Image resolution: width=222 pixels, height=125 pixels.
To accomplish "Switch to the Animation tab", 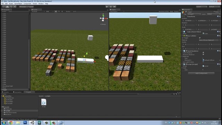I will [x=17, y=92].
